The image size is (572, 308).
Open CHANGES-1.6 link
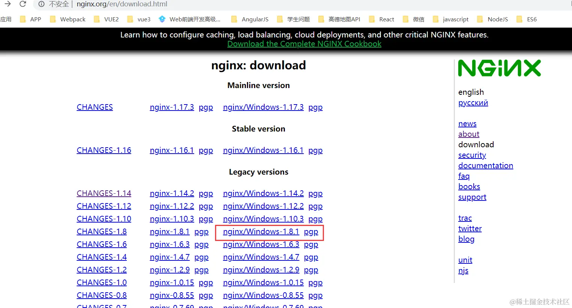tap(102, 244)
